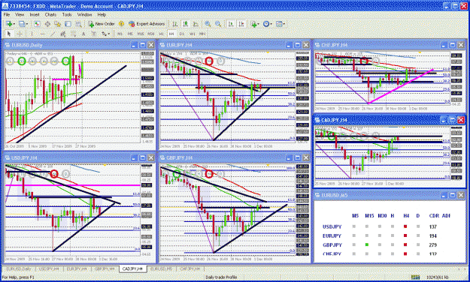Show the Market Watch window
Viewport: 470px width, 282px height.
[37, 24]
